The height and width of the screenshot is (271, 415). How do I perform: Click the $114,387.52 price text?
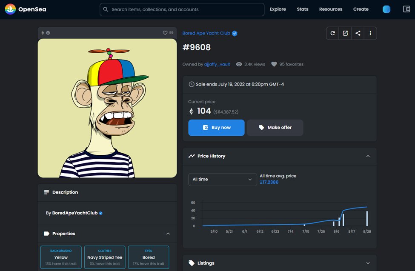(x=226, y=112)
